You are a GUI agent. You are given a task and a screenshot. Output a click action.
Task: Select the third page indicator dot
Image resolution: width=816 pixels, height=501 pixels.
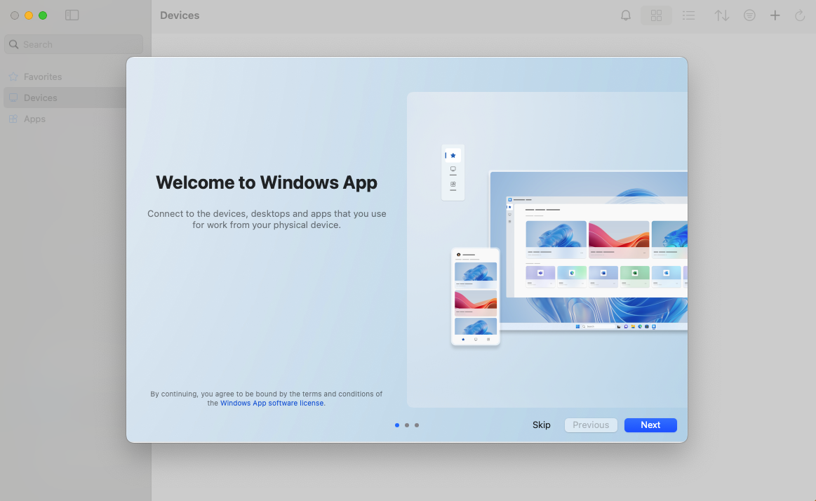click(x=416, y=425)
